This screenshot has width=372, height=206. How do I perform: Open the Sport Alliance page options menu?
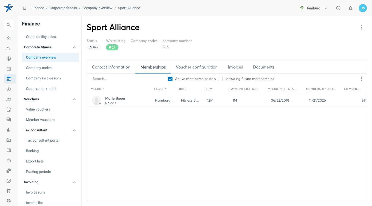(362, 27)
